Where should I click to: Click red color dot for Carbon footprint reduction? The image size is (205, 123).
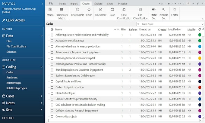click(200, 87)
